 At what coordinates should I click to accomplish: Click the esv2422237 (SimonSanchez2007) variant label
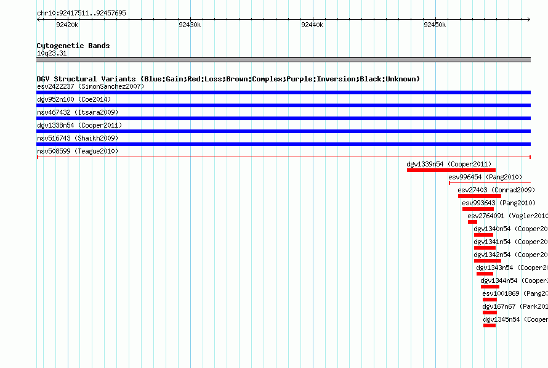[x=91, y=86]
